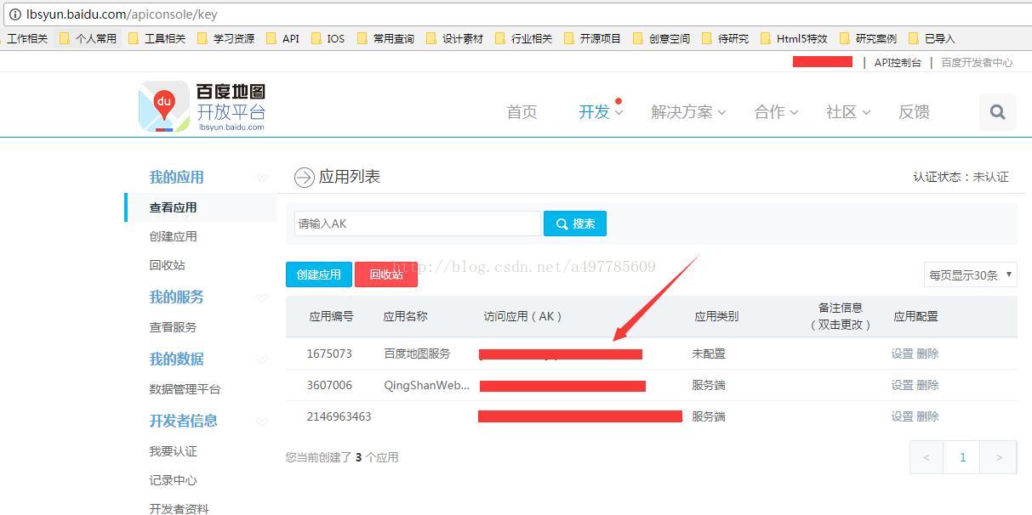The height and width of the screenshot is (515, 1032).
Task: Click the Baidu Map open platform logo
Action: 202,107
